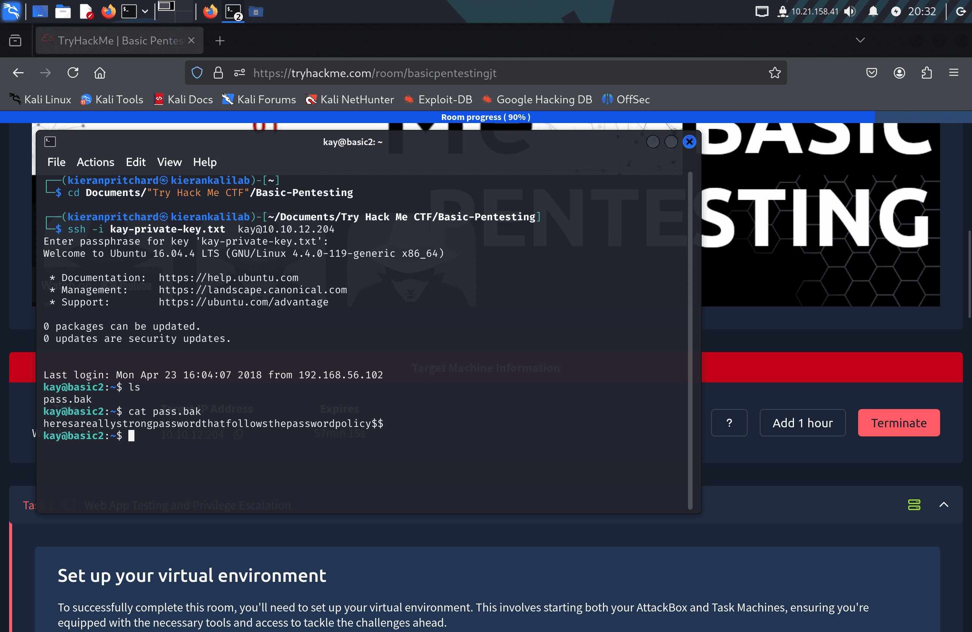Launch the text editor taskbar icon

86,11
